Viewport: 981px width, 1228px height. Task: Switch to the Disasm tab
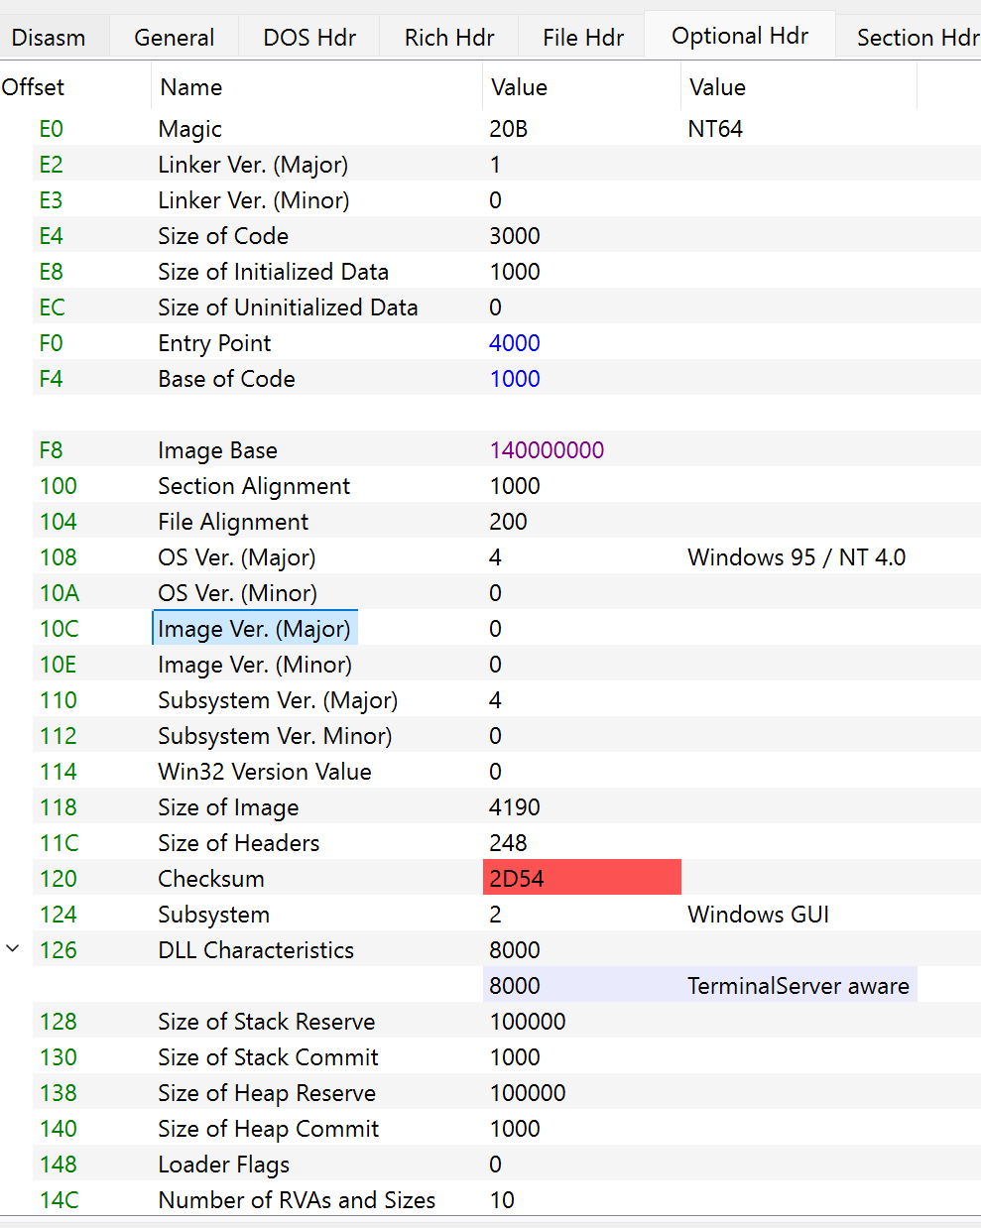coord(49,38)
